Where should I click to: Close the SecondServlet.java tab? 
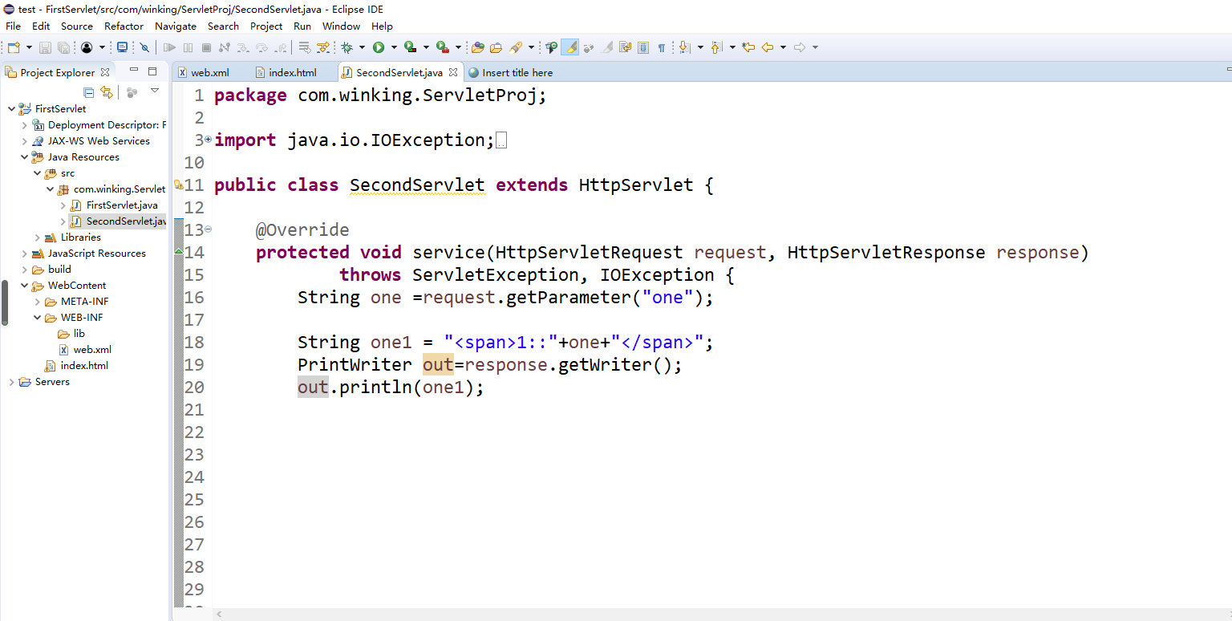[452, 72]
